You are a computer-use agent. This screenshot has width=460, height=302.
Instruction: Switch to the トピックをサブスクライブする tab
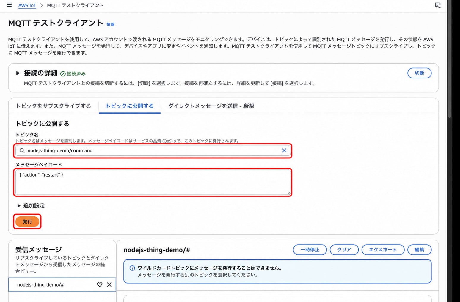[53, 106]
